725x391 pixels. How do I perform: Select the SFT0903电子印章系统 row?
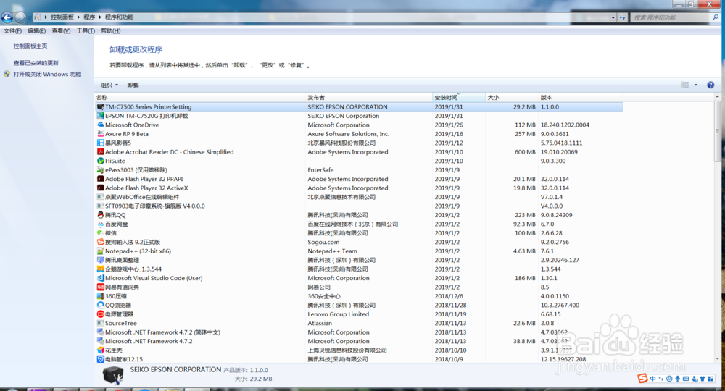coord(359,206)
